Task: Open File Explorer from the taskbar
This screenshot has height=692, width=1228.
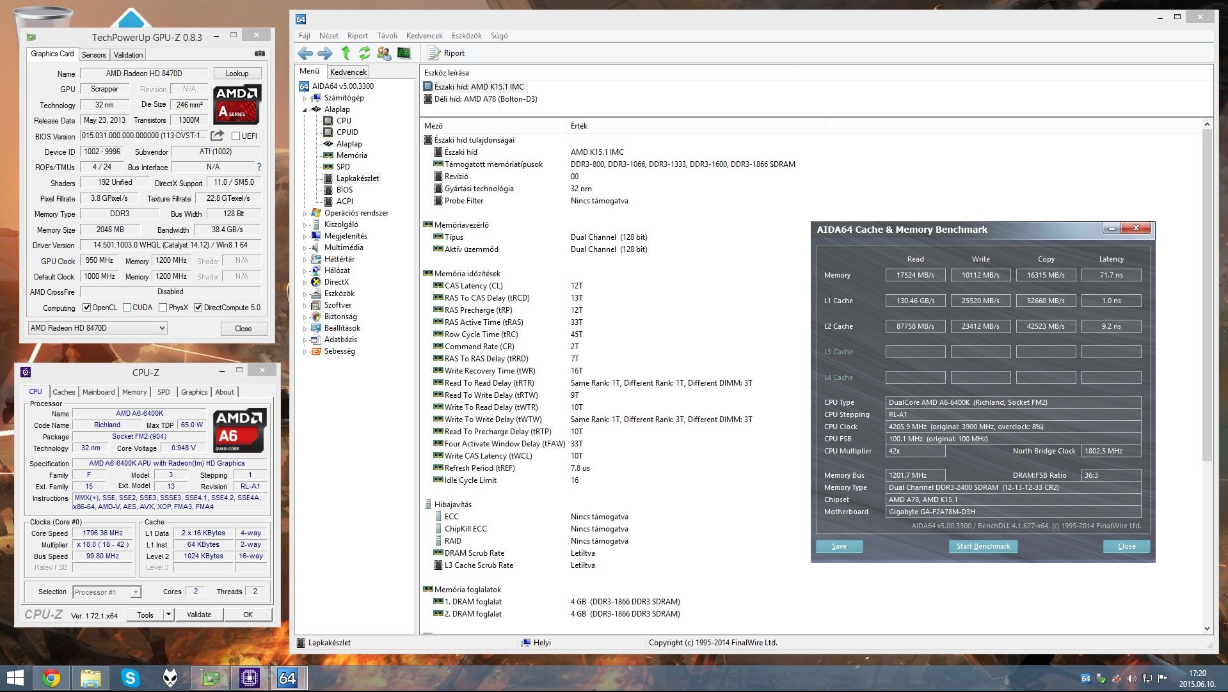Action: coord(91,678)
